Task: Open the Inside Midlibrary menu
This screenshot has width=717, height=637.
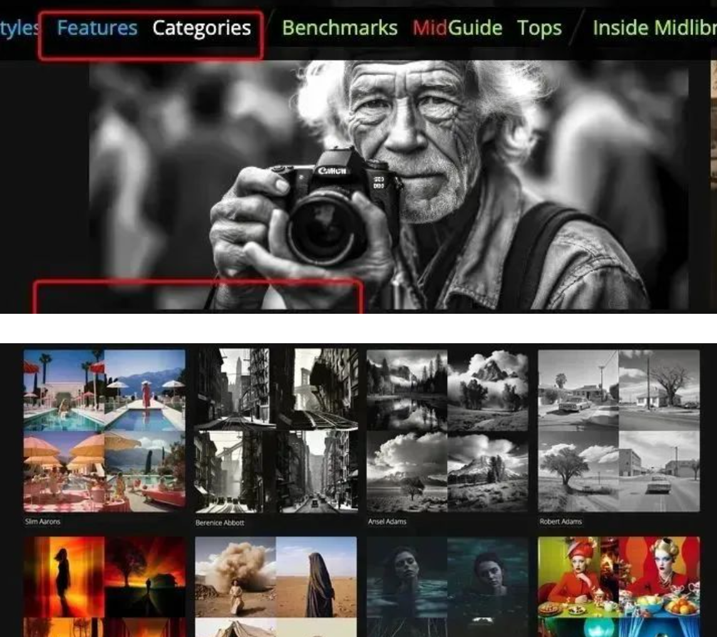Action: (x=655, y=28)
